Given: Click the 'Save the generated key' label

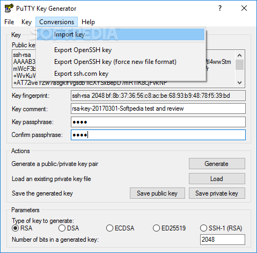Looking at the screenshot, I should point(42,193).
